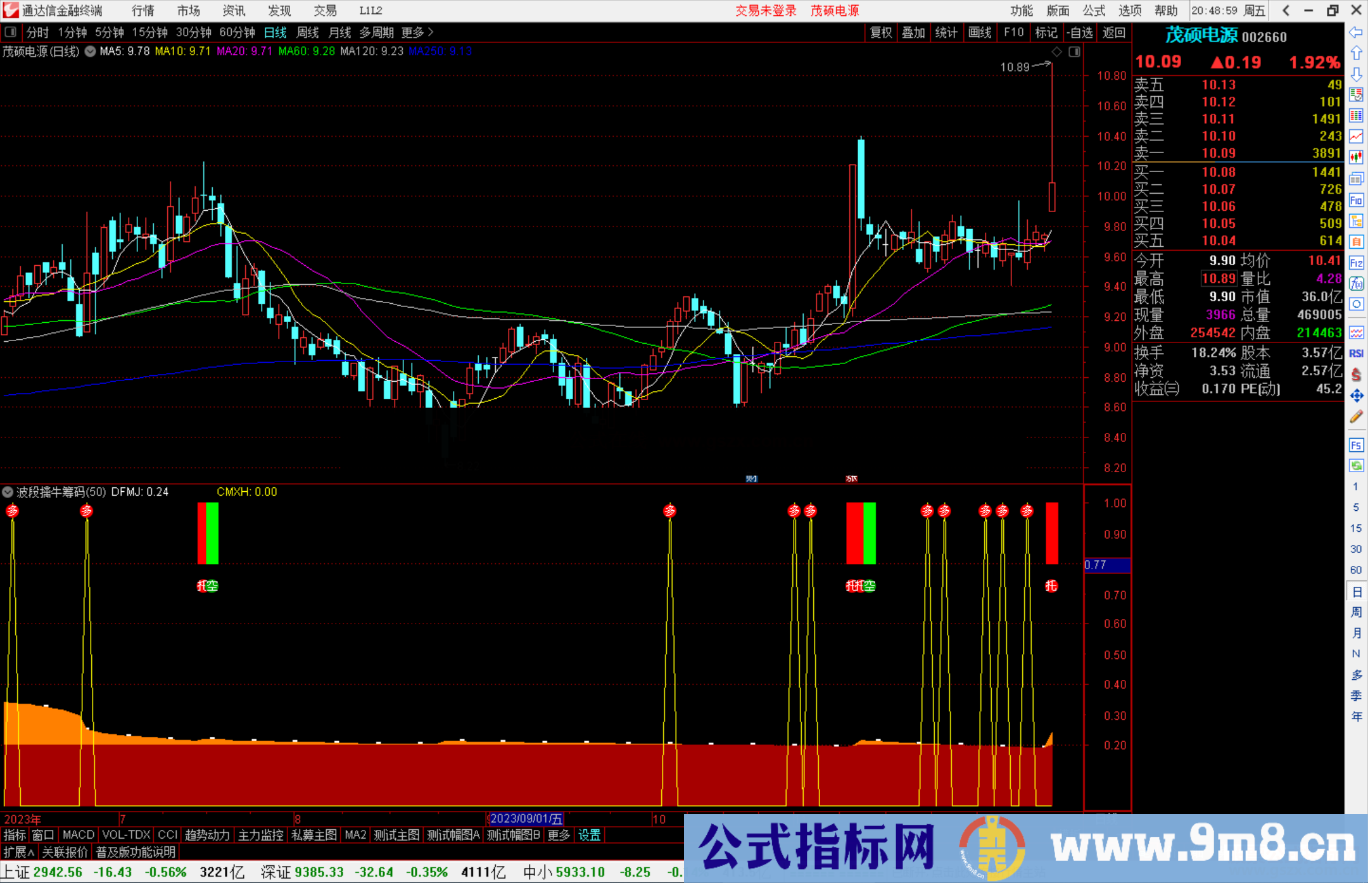Image resolution: width=1368 pixels, height=883 pixels.
Task: Open the wavy lines indicator icon
Action: [1356, 332]
